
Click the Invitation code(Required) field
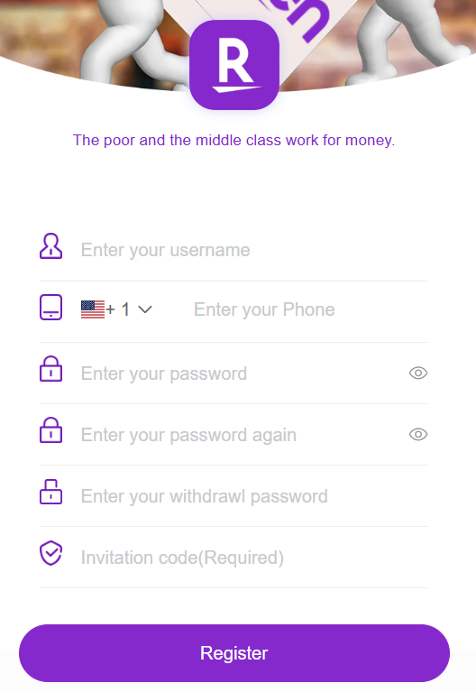click(254, 558)
